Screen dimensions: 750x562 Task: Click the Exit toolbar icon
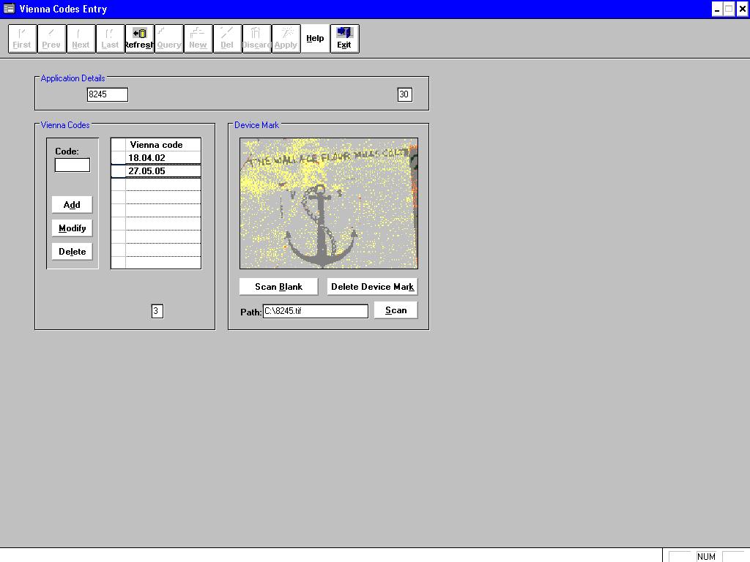tap(344, 39)
